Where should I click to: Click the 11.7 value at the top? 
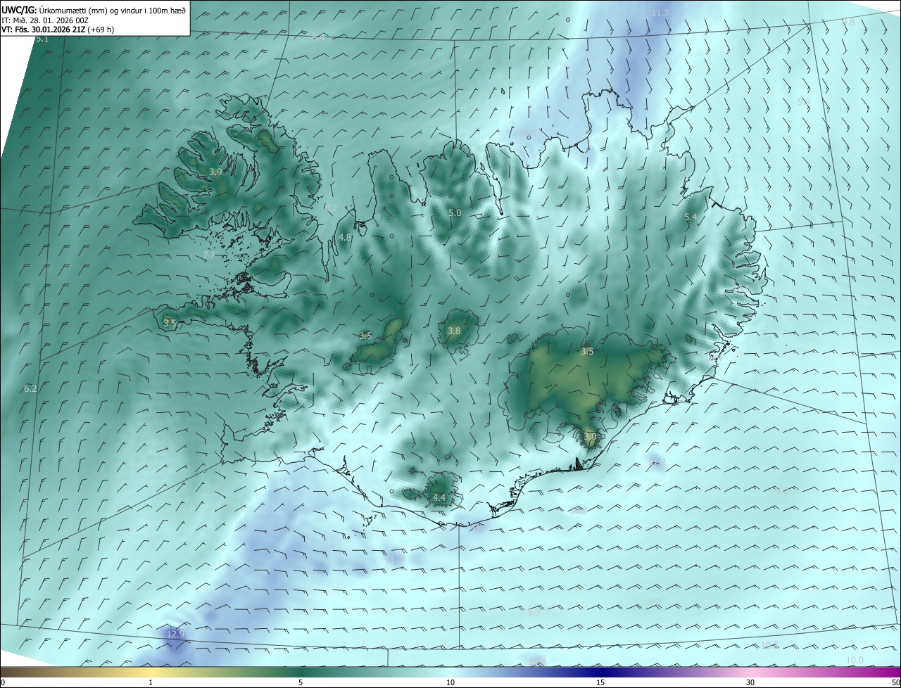coord(660,13)
